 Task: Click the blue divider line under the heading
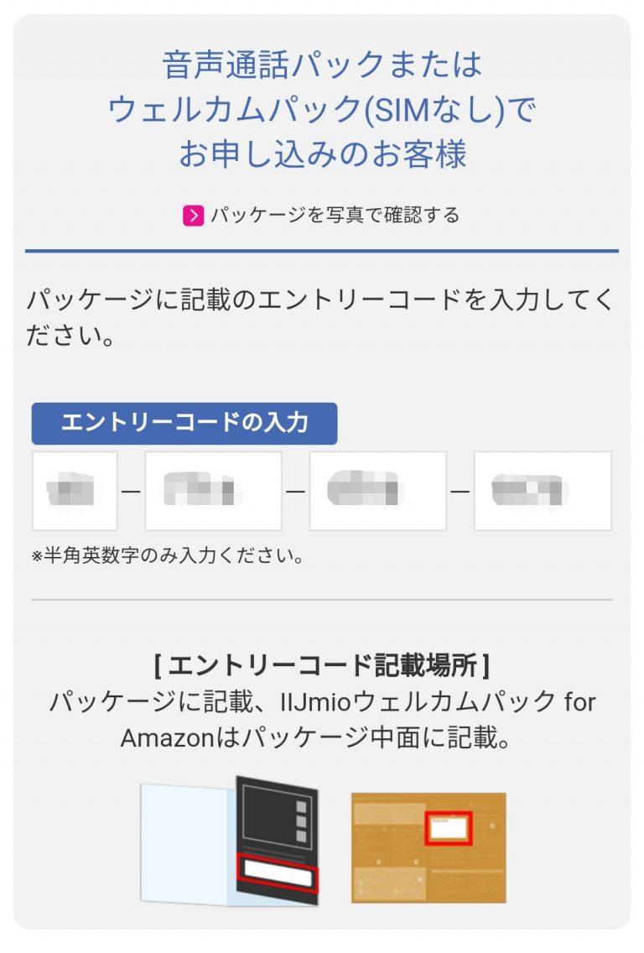pyautogui.click(x=322, y=250)
